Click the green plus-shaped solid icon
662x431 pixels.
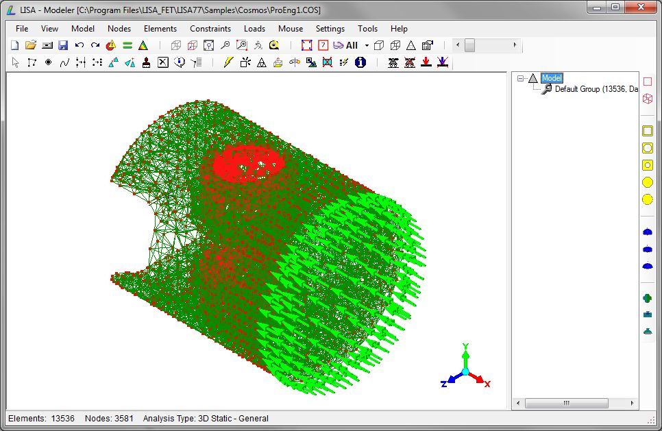pos(647,299)
